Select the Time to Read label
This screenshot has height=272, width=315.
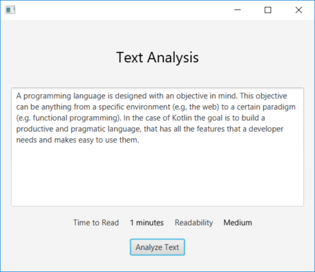[96, 223]
